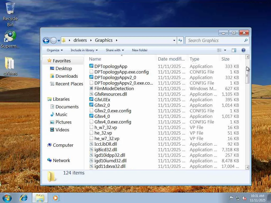This screenshot has width=271, height=203.
Task: Select file Gfxv2_0.exe.config
Action: (x=113, y=111)
